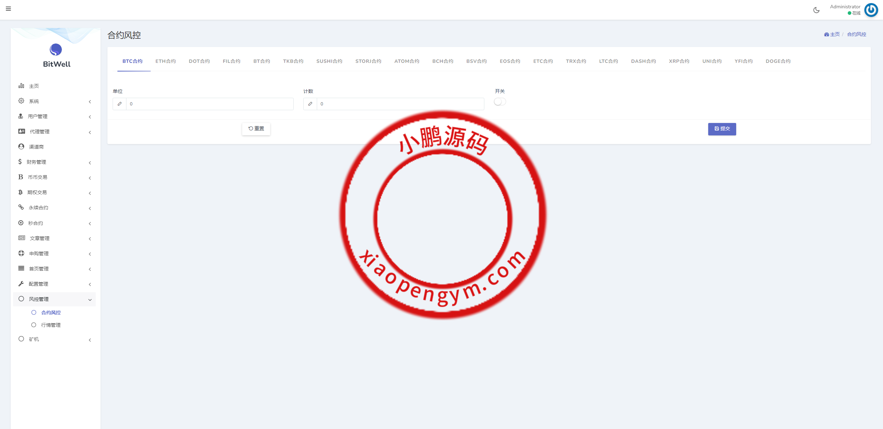
Task: Click the hamburger menu icon
Action: pyautogui.click(x=8, y=9)
